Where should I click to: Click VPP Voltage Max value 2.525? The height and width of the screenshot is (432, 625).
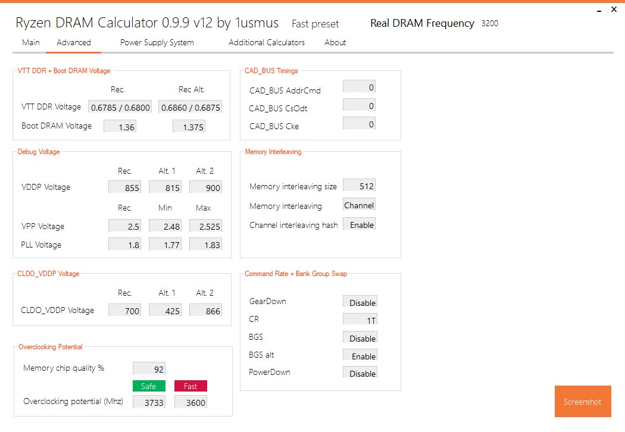[x=205, y=226]
